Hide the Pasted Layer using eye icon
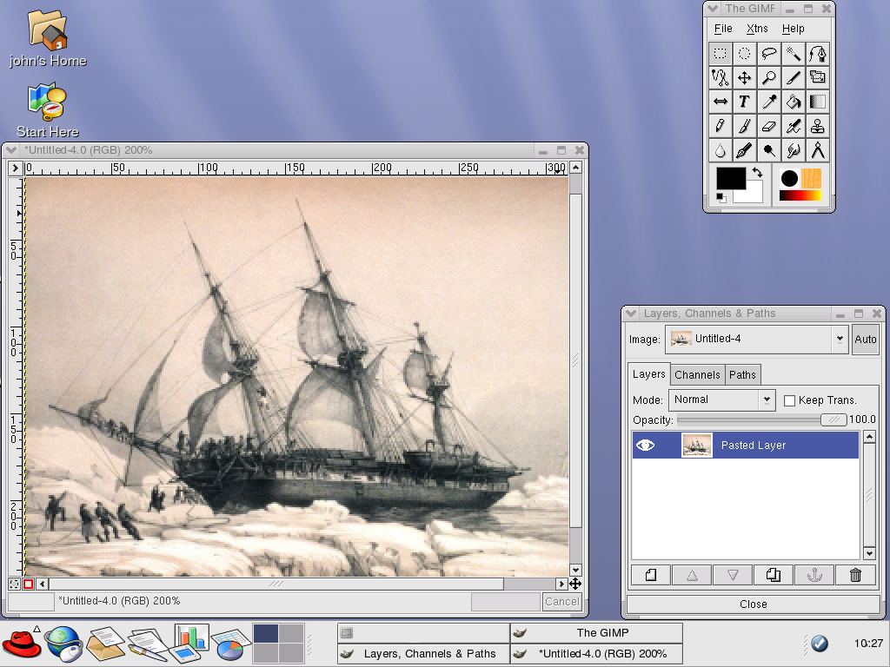The height and width of the screenshot is (667, 890). 645,446
